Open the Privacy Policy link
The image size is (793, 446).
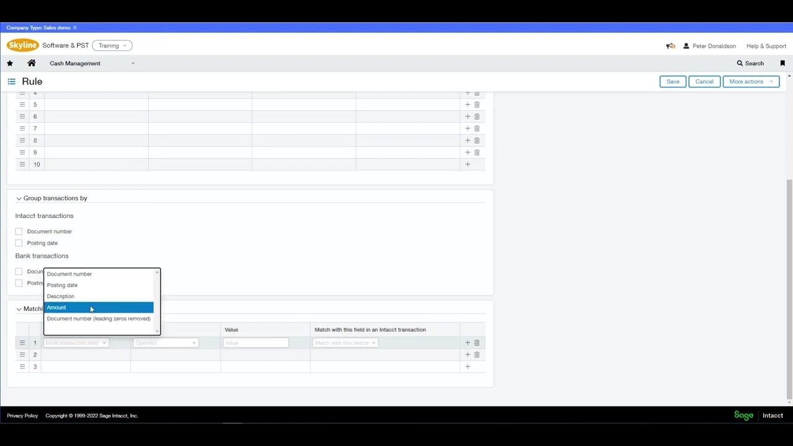tap(22, 416)
